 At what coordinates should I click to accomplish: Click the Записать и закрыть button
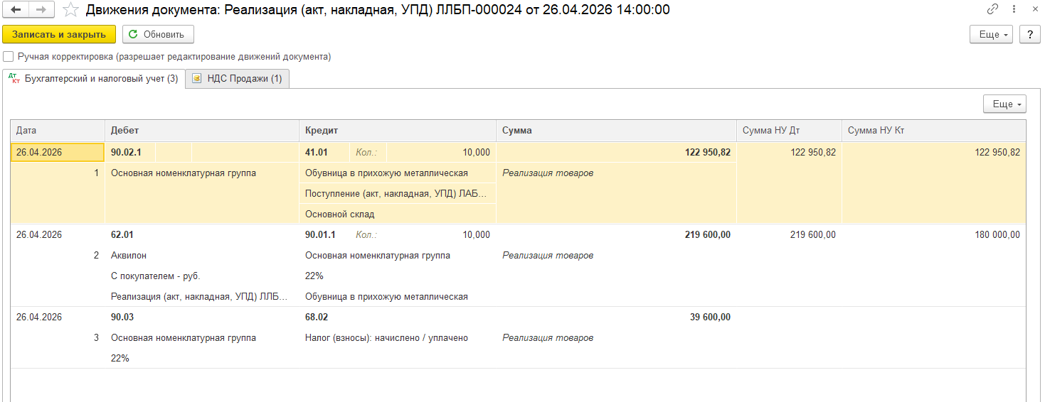(x=59, y=34)
